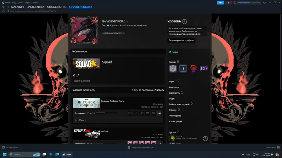Click friend M1LLDY's level 6 circle
This screenshot has width=282, height=158.
coord(205,138)
